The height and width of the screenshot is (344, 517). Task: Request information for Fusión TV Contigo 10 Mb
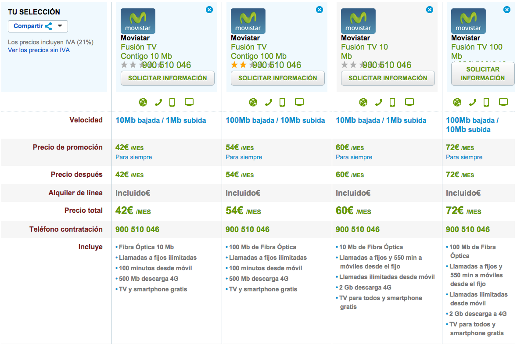(x=168, y=78)
